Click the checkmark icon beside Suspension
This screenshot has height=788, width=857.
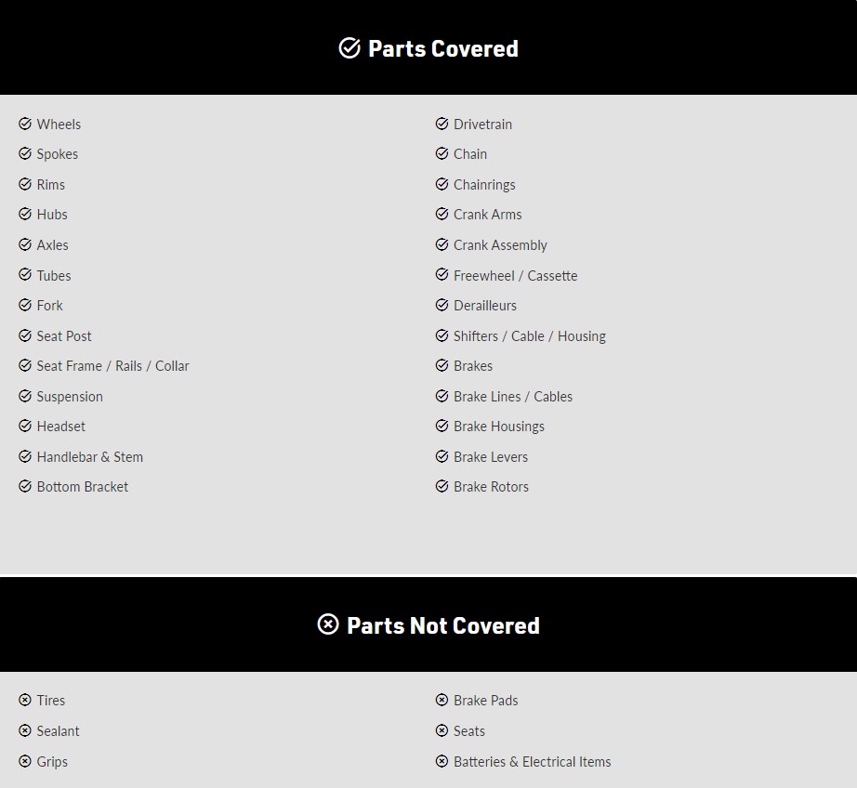tap(25, 396)
